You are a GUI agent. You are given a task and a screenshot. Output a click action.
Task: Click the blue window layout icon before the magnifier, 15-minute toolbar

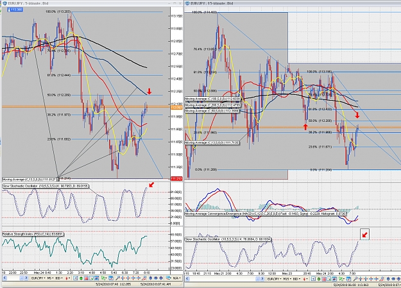pos(349,279)
